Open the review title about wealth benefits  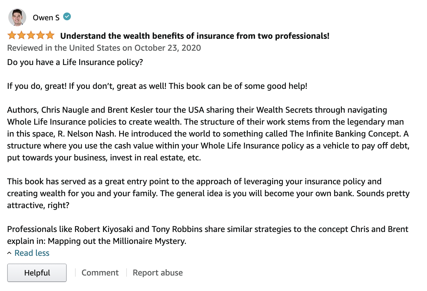[x=195, y=36]
